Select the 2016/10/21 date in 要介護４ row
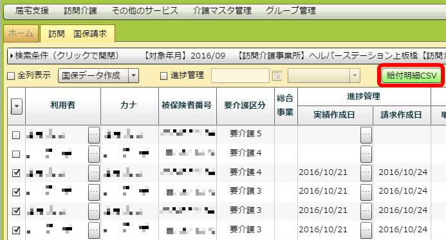The width and height of the screenshot is (446, 240). (x=323, y=172)
